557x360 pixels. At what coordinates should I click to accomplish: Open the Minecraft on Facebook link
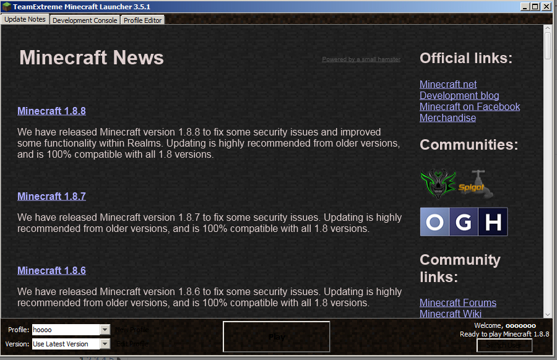click(x=470, y=107)
